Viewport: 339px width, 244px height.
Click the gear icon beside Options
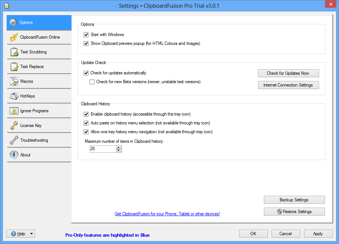[13, 22]
